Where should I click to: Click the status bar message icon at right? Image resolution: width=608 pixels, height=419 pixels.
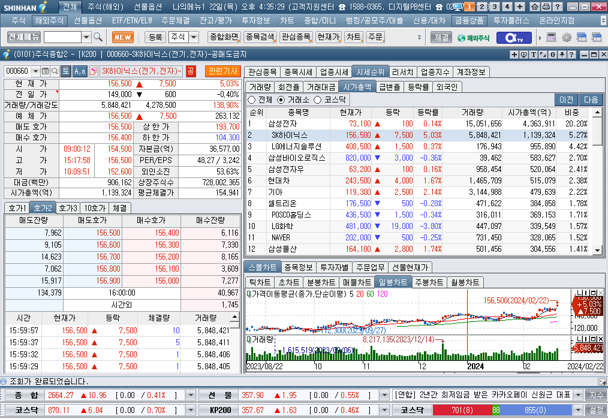point(602,381)
